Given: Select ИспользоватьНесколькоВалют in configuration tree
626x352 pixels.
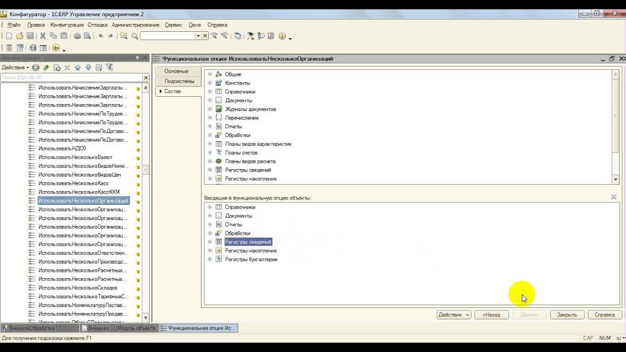Looking at the screenshot, I should [75, 157].
